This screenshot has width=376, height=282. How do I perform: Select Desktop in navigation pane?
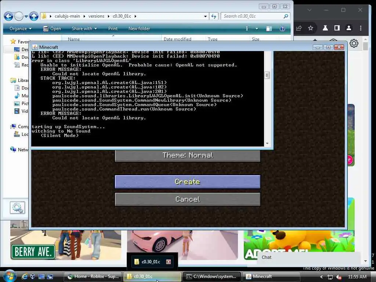21,50
